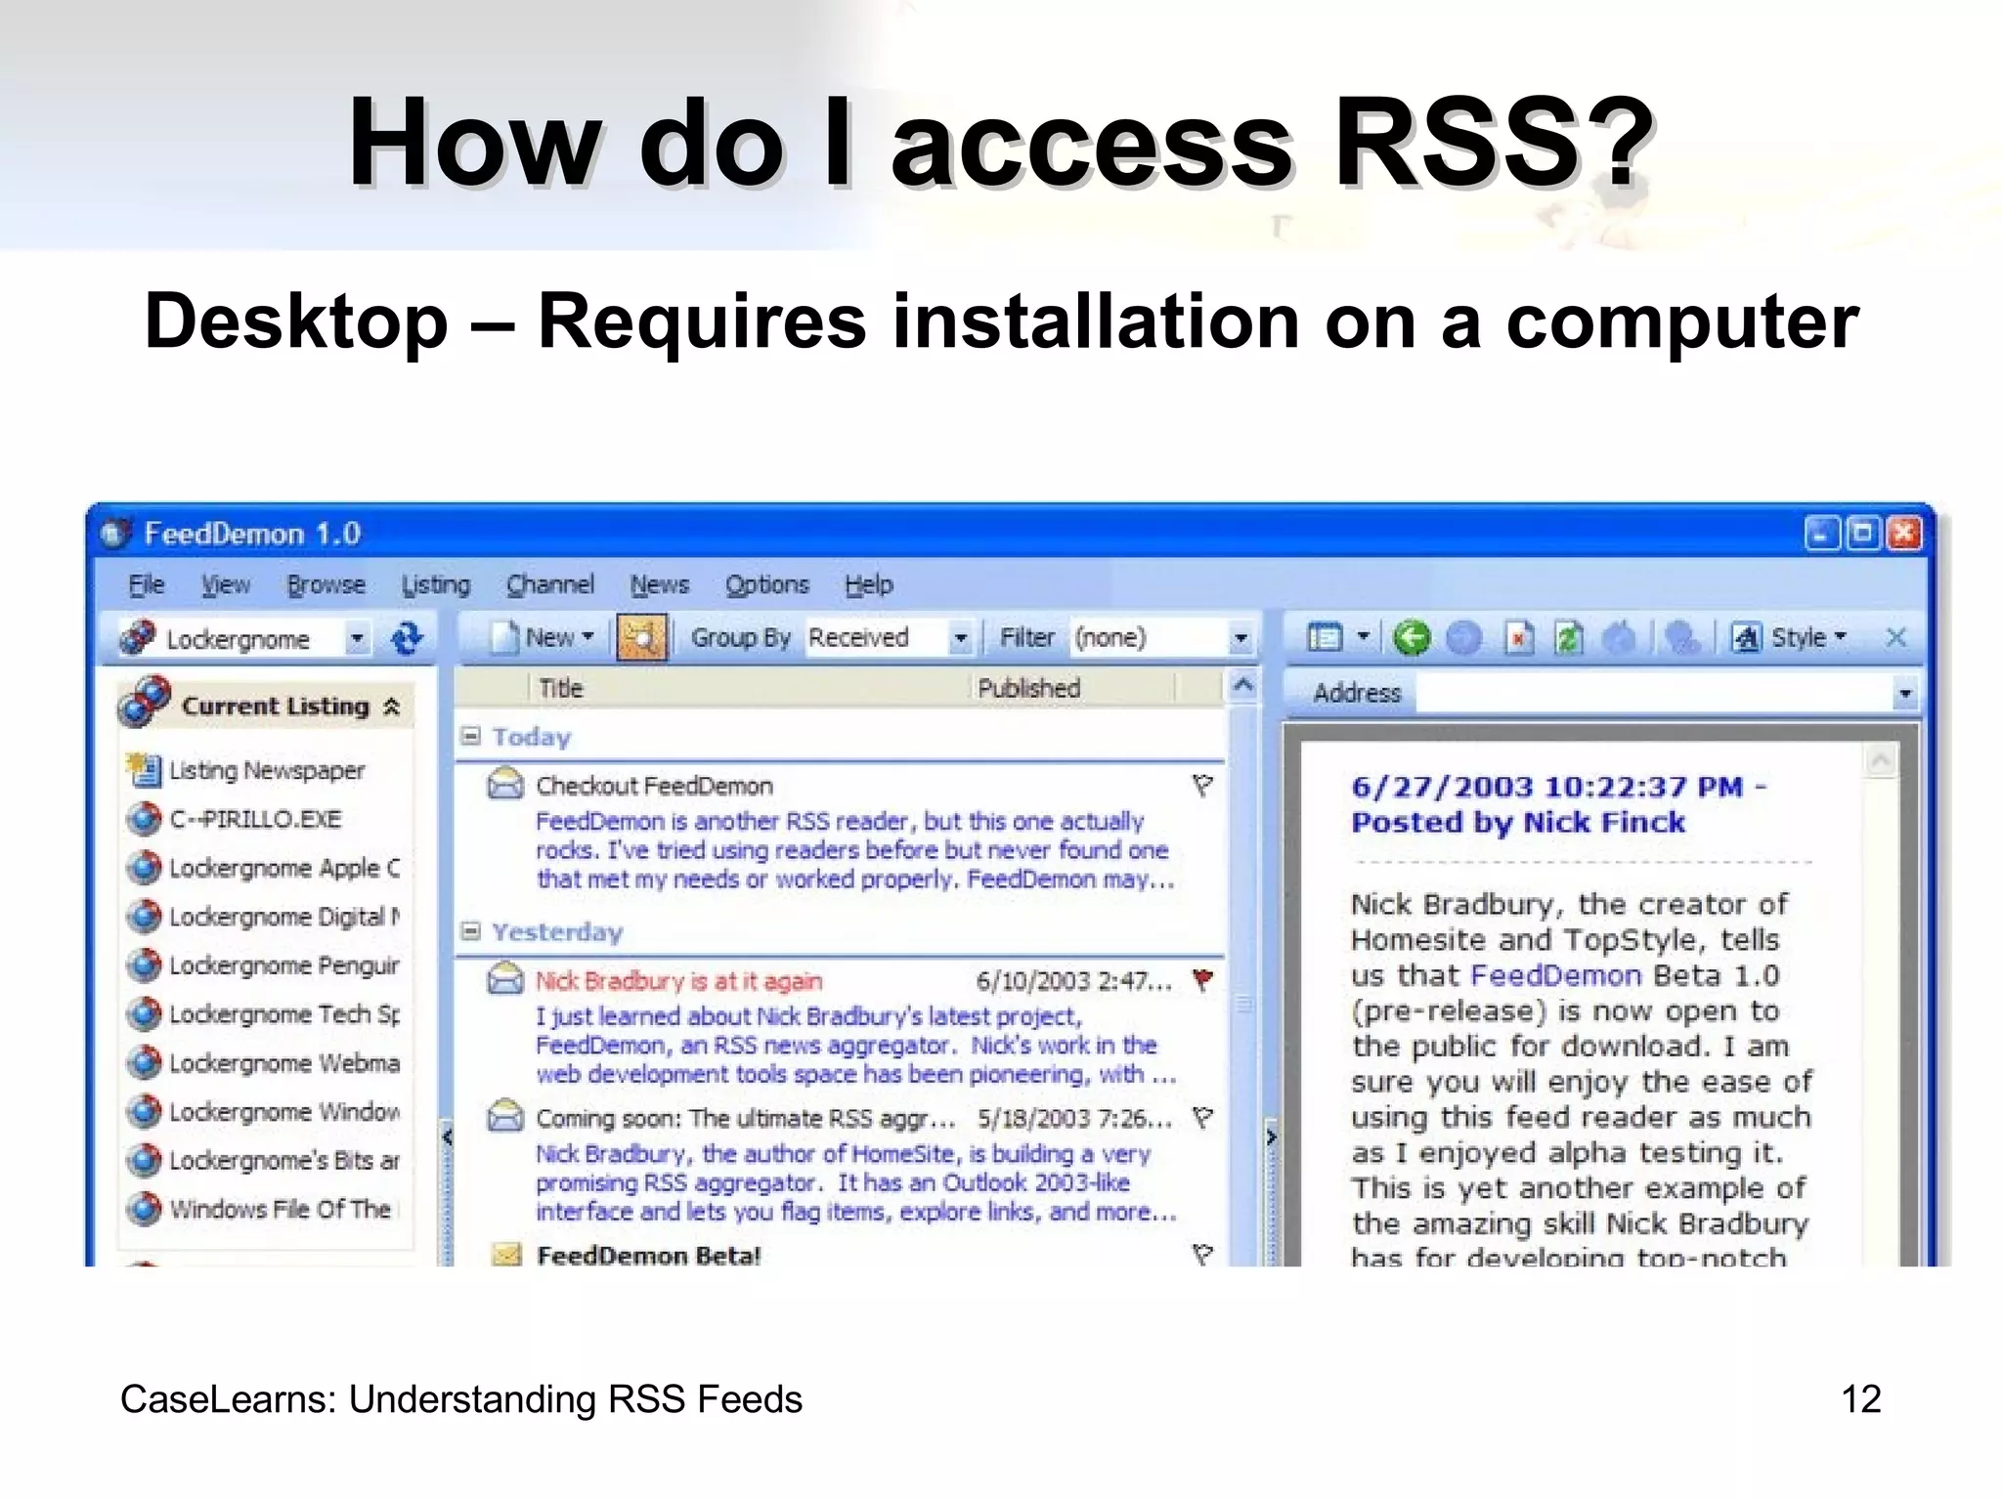Viewport: 2002px width, 1501px height.
Task: Select the Lockergnome Penguin channel
Action: [283, 965]
